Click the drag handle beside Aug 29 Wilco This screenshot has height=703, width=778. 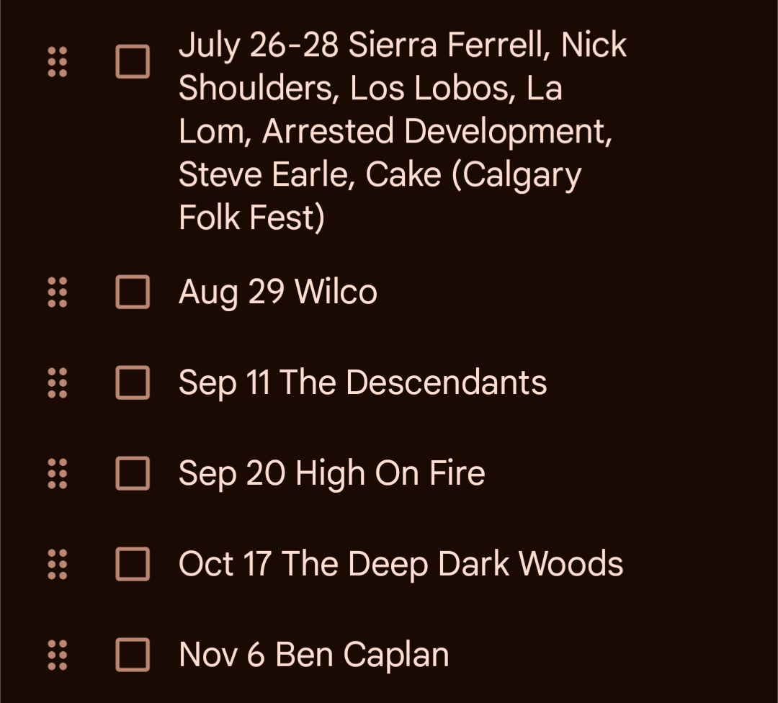(57, 292)
